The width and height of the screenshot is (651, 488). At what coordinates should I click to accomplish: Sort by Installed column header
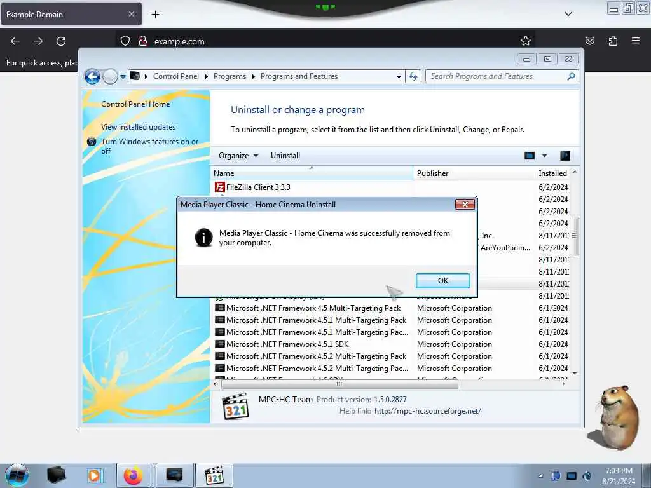click(552, 173)
